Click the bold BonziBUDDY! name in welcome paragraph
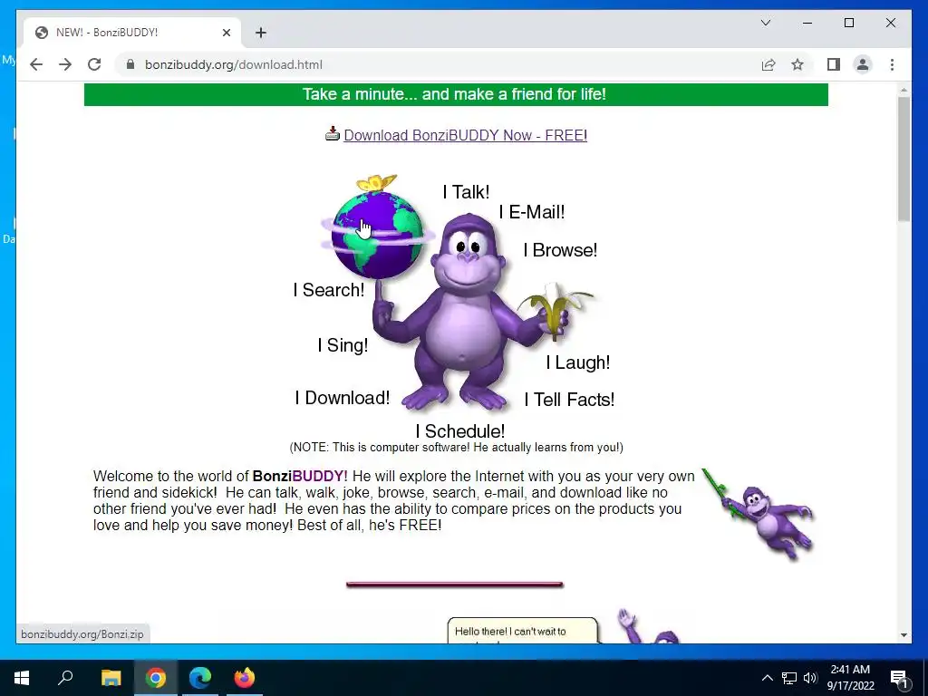 [300, 477]
